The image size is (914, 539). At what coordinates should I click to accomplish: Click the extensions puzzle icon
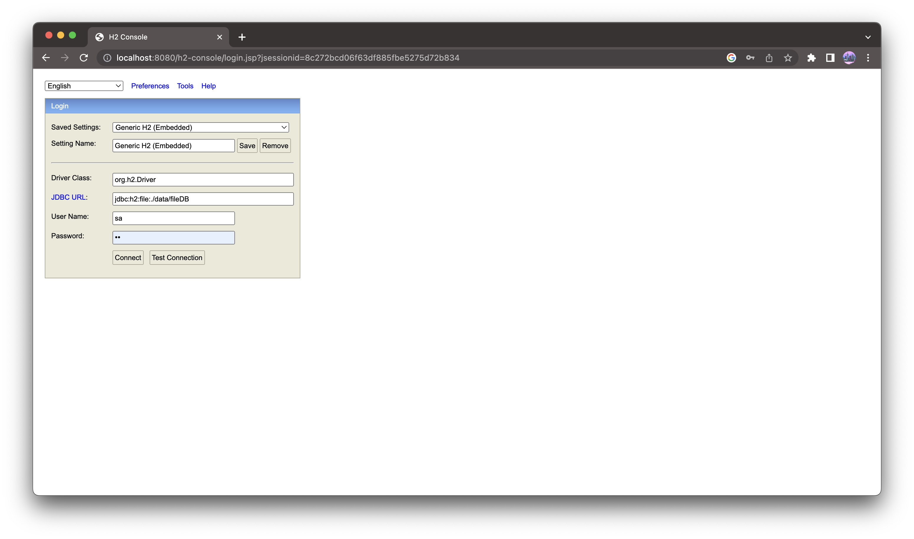812,58
